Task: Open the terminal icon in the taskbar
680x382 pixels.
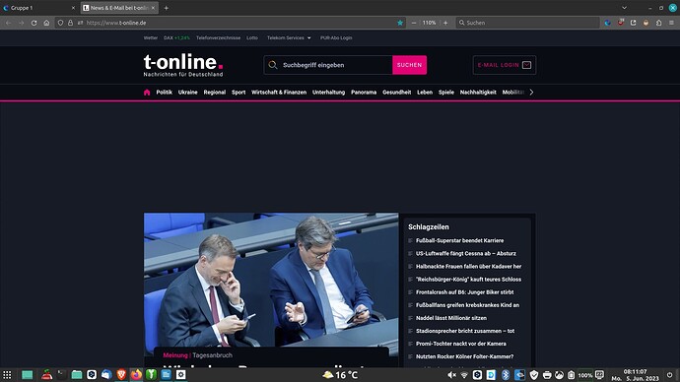Action: 61,375
